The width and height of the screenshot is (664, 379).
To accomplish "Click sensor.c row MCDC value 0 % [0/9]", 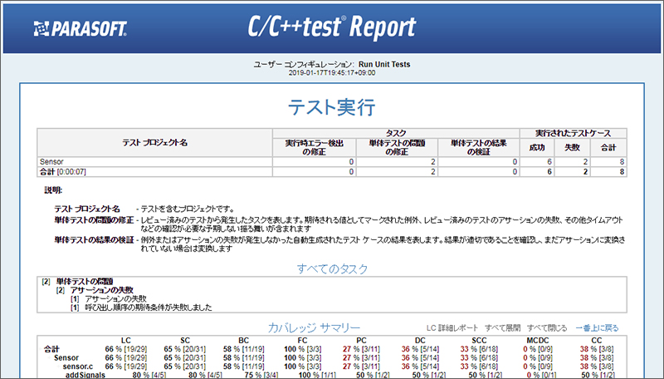I will click(538, 367).
